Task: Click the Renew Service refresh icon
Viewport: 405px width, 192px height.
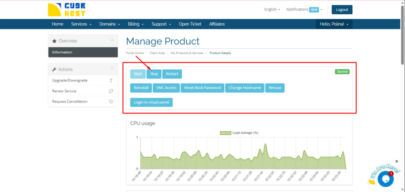Action: (x=111, y=91)
